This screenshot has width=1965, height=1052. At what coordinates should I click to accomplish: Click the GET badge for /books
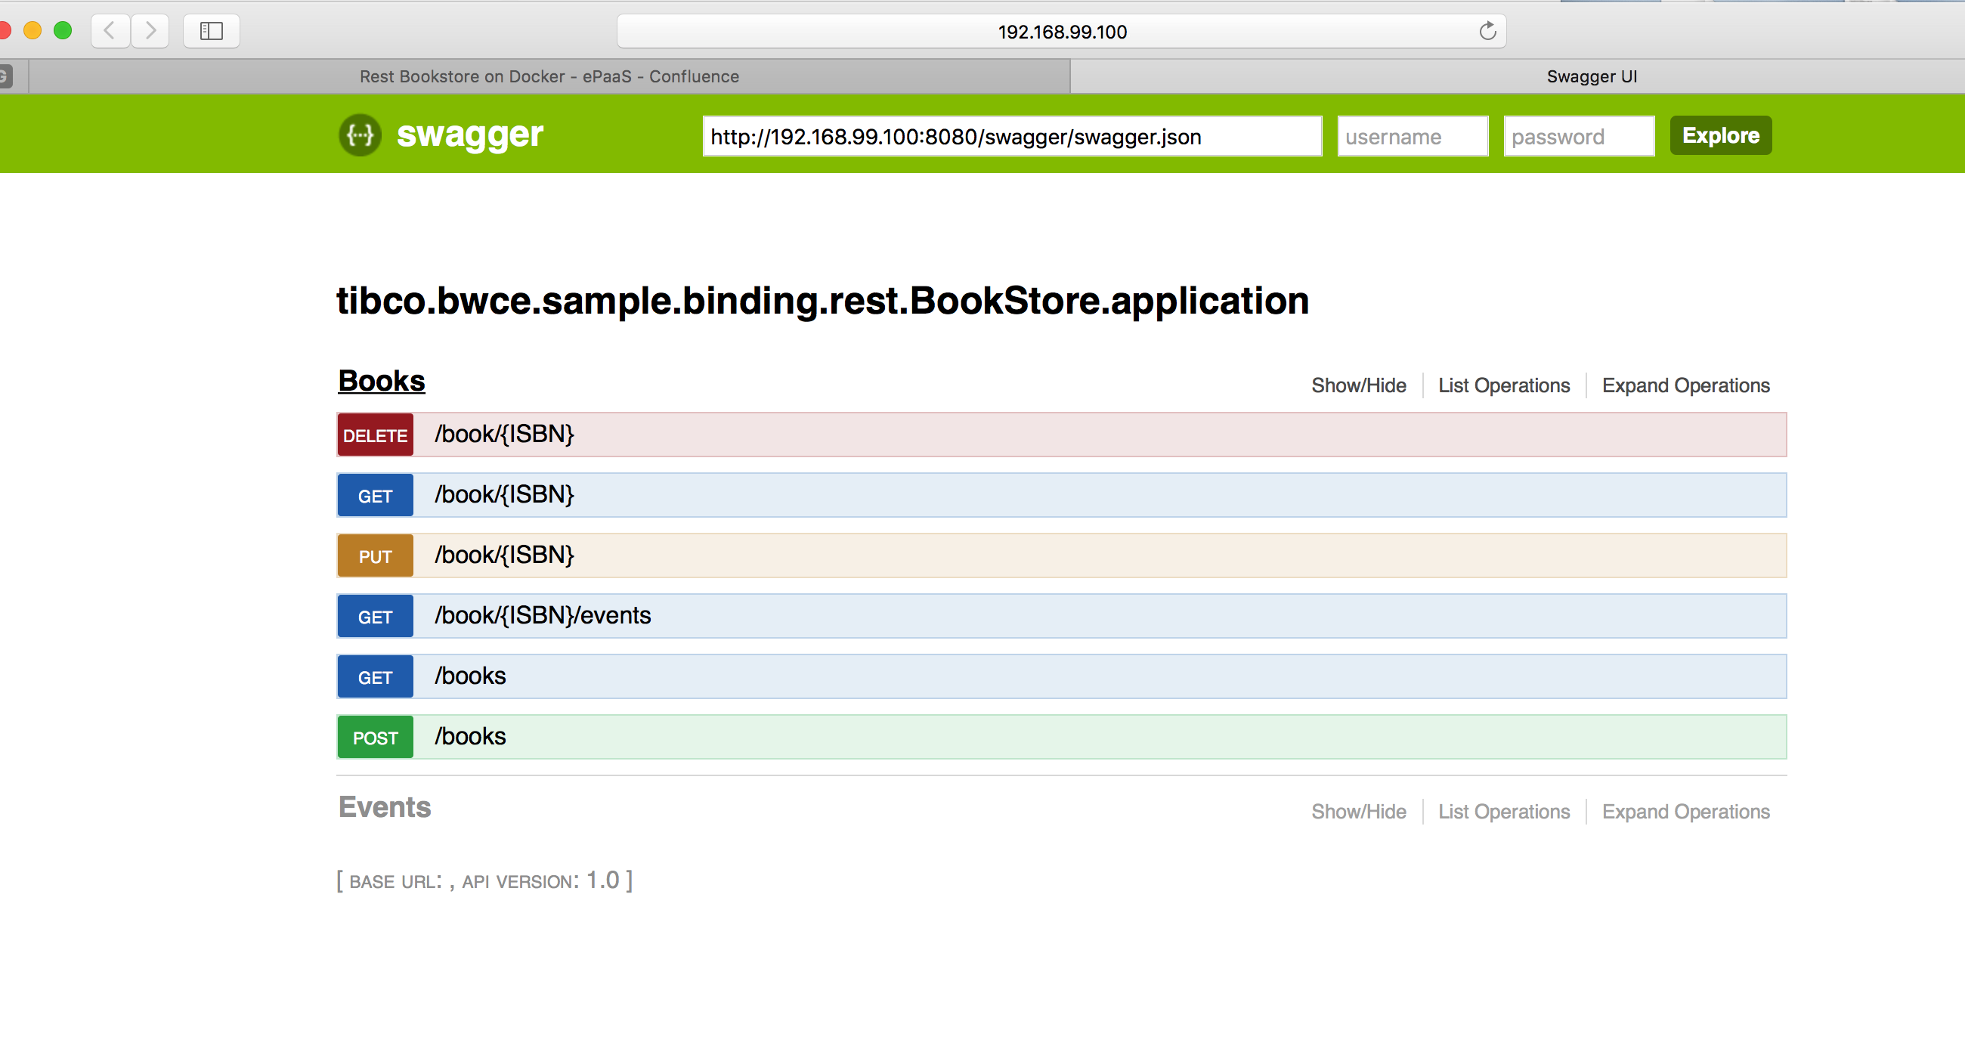[x=376, y=676]
